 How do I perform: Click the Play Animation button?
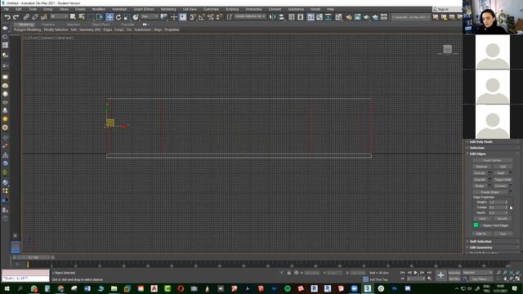click(416, 273)
